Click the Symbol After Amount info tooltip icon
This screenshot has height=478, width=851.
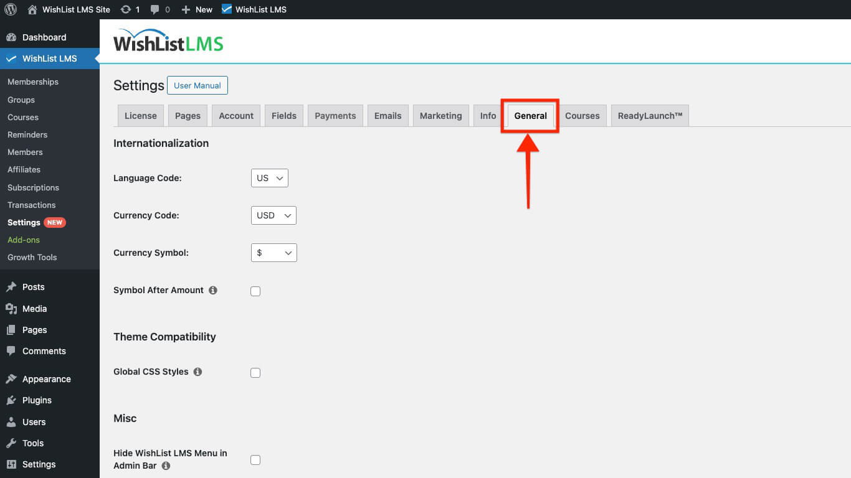click(x=212, y=290)
